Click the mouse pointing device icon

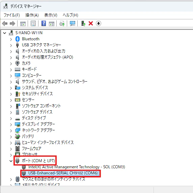pyautogui.click(x=18, y=179)
